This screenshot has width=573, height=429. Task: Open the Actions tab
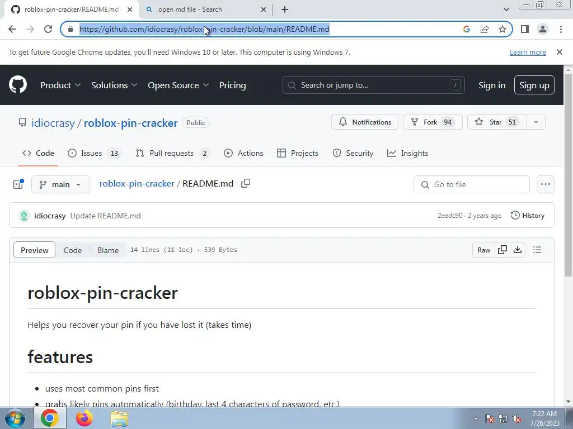(x=243, y=153)
